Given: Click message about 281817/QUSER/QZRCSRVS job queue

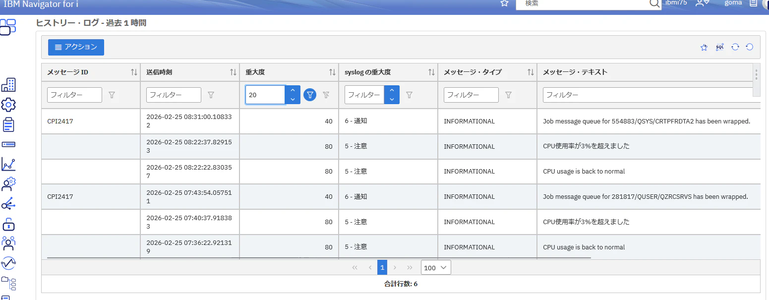Looking at the screenshot, I should pyautogui.click(x=645, y=197).
